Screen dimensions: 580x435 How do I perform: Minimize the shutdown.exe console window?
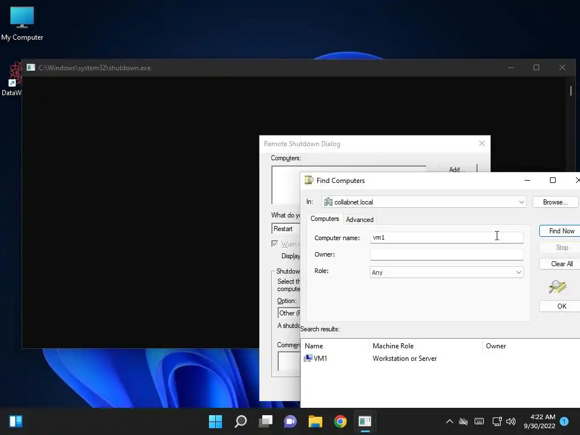[511, 67]
